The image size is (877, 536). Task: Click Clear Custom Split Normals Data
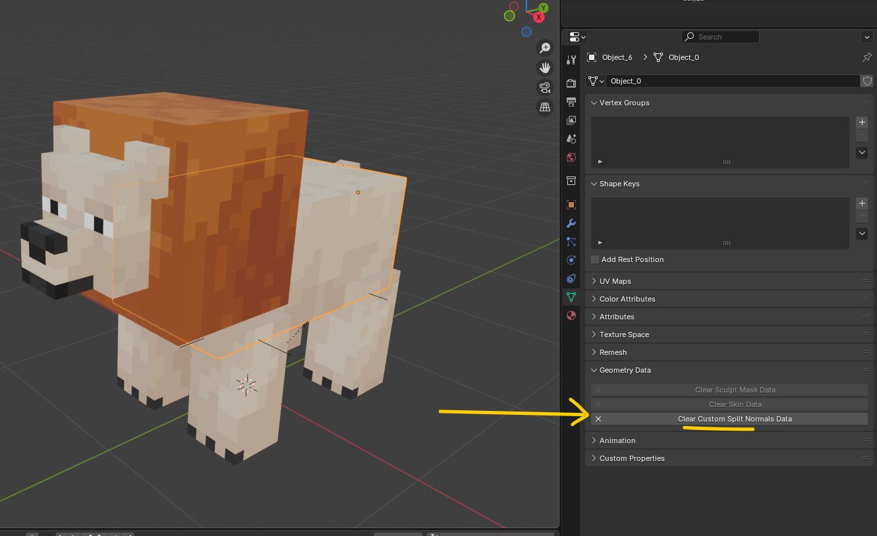729,419
